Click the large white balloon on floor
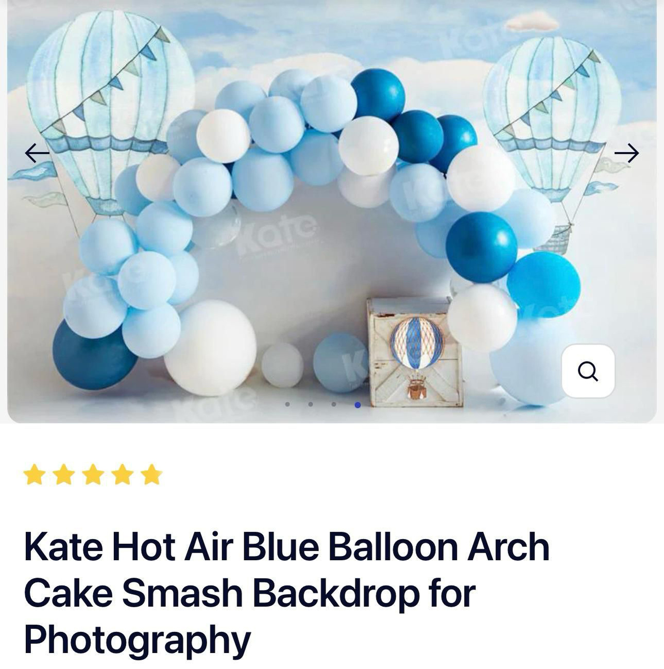 tap(210, 348)
